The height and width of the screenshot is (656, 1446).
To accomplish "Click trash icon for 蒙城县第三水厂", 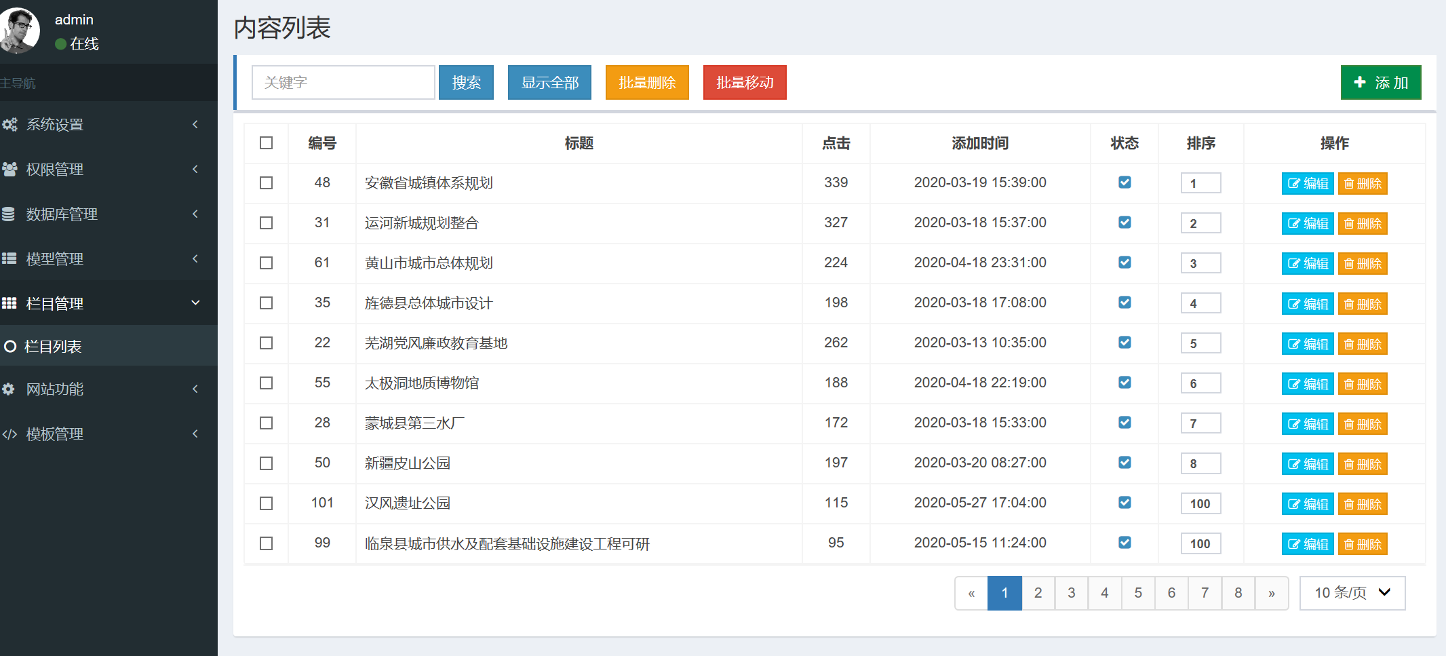I will click(1349, 425).
